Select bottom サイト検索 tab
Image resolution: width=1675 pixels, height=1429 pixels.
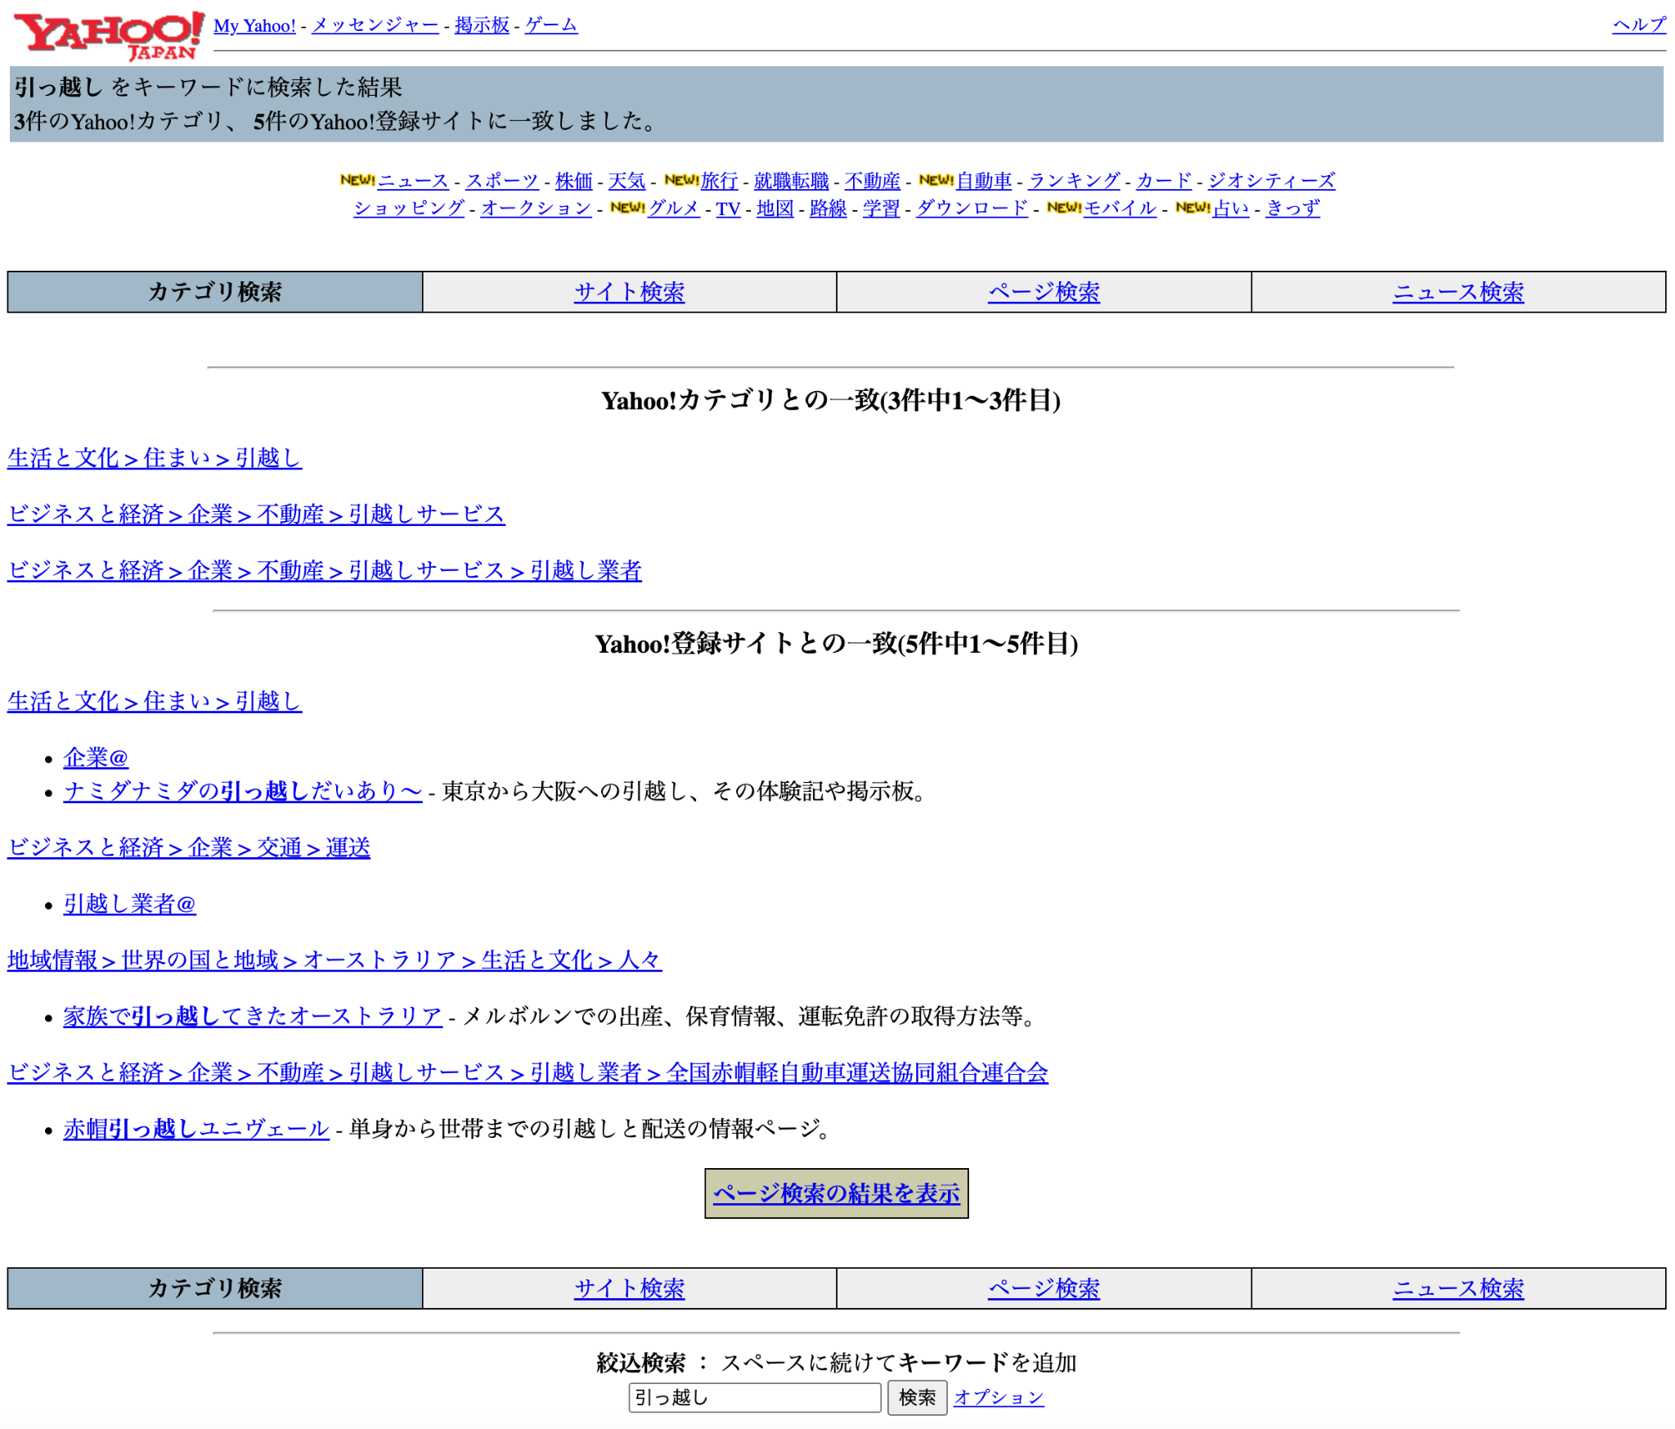tap(629, 1288)
